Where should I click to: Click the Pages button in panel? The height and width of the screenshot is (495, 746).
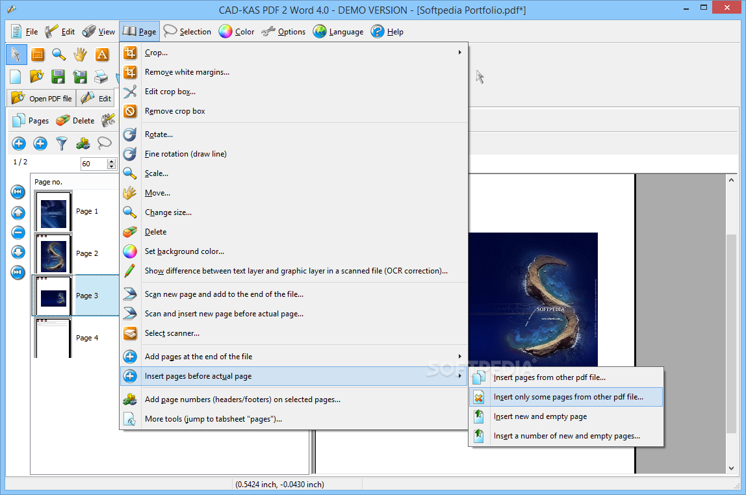click(x=31, y=121)
